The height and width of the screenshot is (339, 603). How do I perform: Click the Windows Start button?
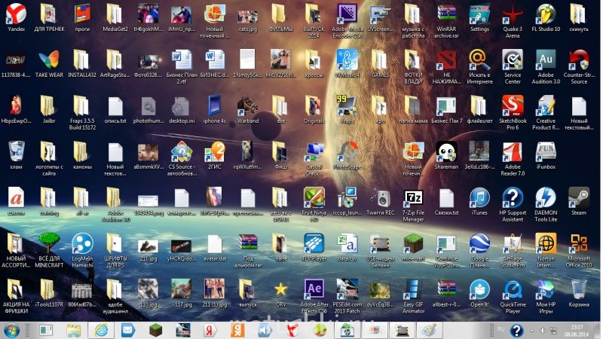coord(13,329)
